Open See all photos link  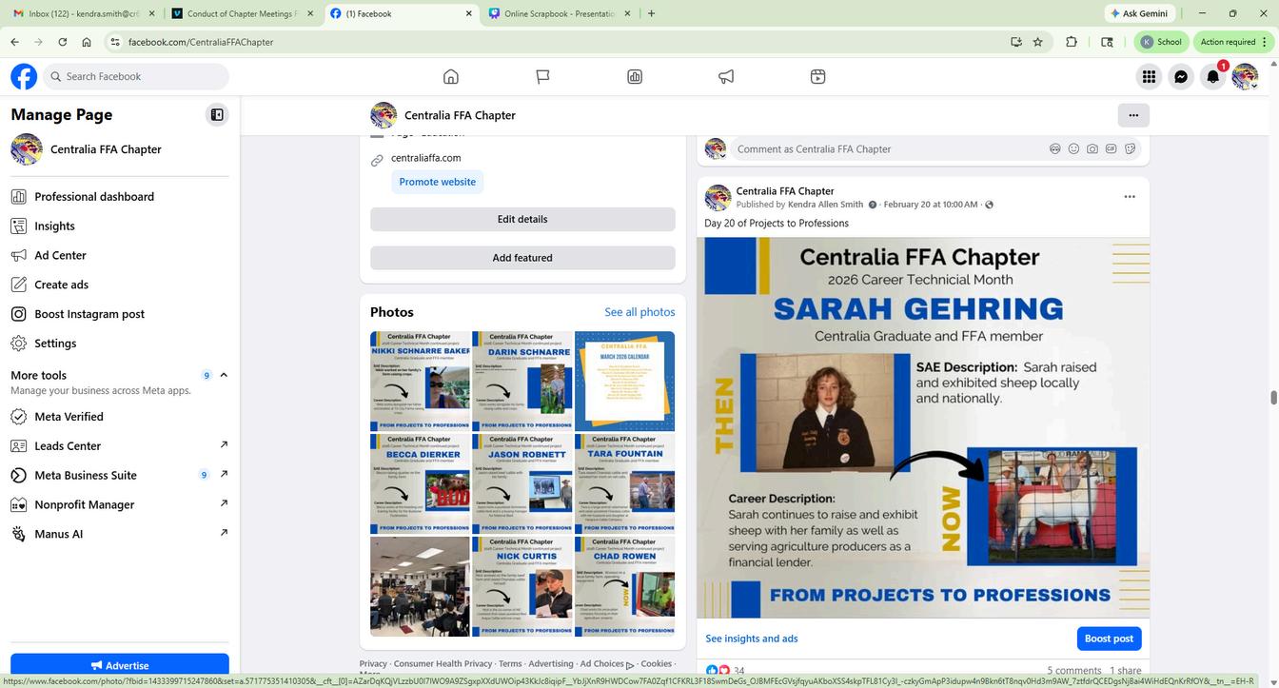point(639,312)
